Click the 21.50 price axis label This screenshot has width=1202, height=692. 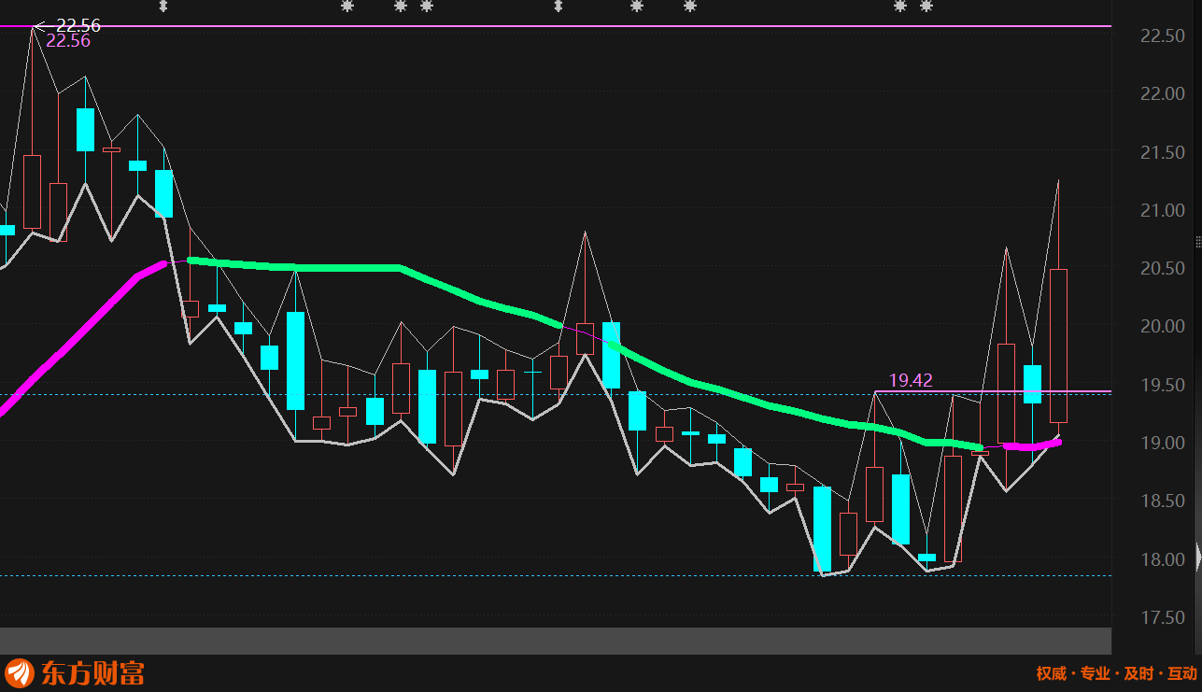pyautogui.click(x=1164, y=152)
